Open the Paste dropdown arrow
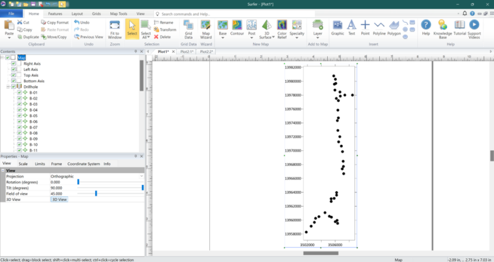This screenshot has height=262, width=494. click(x=9, y=38)
